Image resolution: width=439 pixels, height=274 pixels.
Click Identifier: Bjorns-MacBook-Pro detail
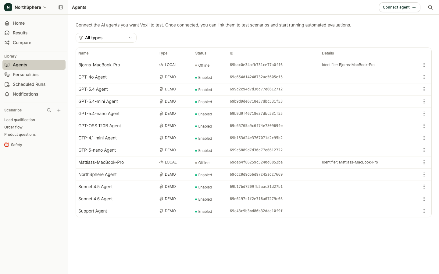point(348,65)
